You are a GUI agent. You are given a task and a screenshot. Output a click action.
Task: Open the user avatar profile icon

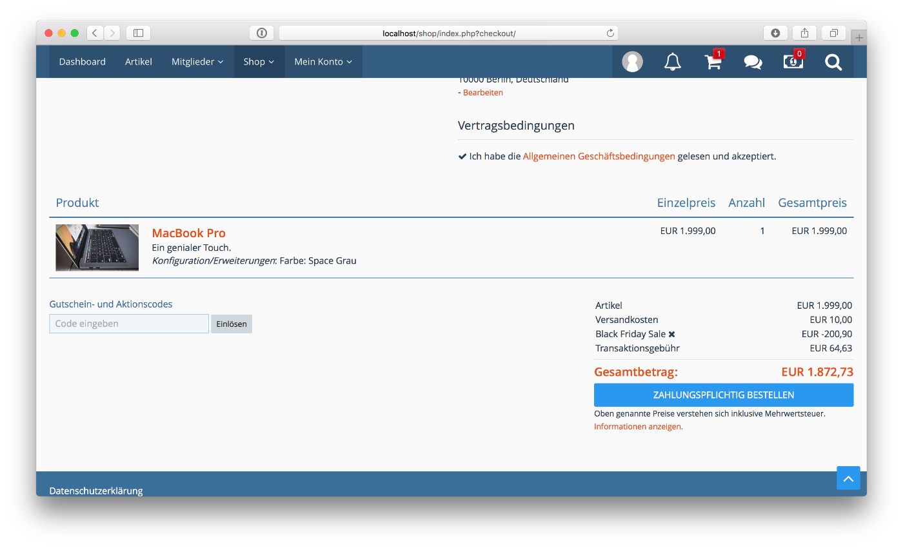point(632,62)
